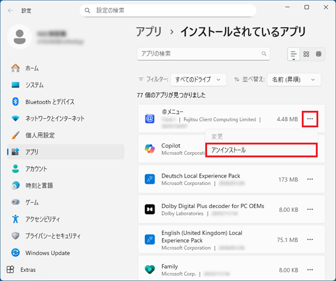The width and height of the screenshot is (336, 281).
Task: Click the Fujitsu Client Computing Limited text
Action: (x=220, y=119)
